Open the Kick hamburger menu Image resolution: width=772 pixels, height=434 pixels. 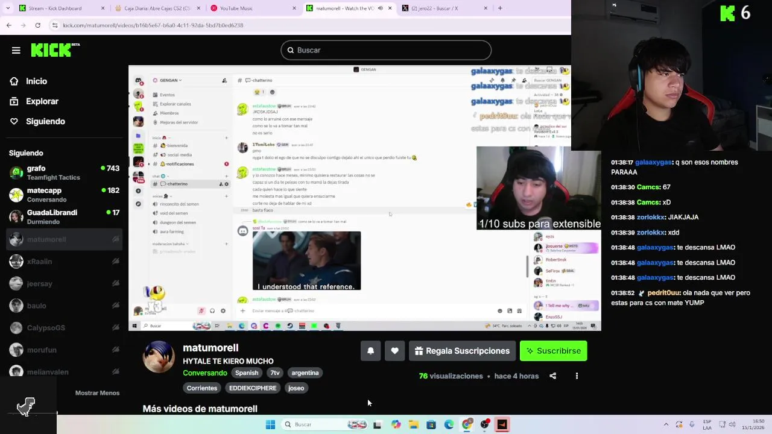tap(16, 51)
